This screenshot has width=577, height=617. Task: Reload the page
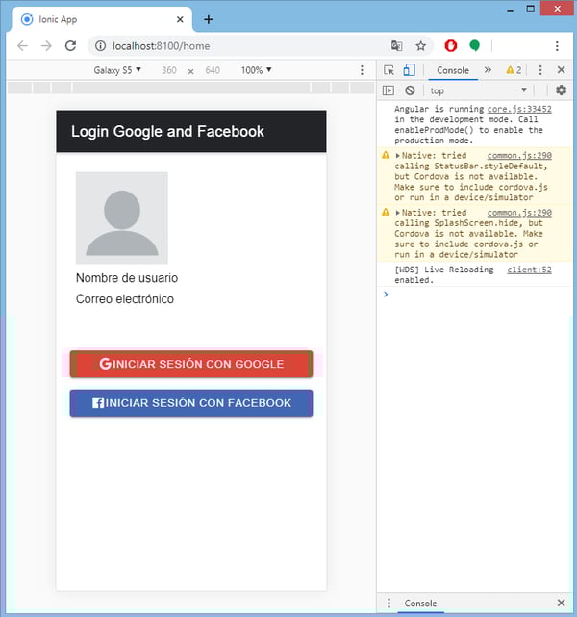tap(70, 45)
